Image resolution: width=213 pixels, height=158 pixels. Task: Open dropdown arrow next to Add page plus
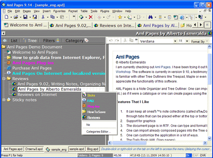click(x=86, y=17)
